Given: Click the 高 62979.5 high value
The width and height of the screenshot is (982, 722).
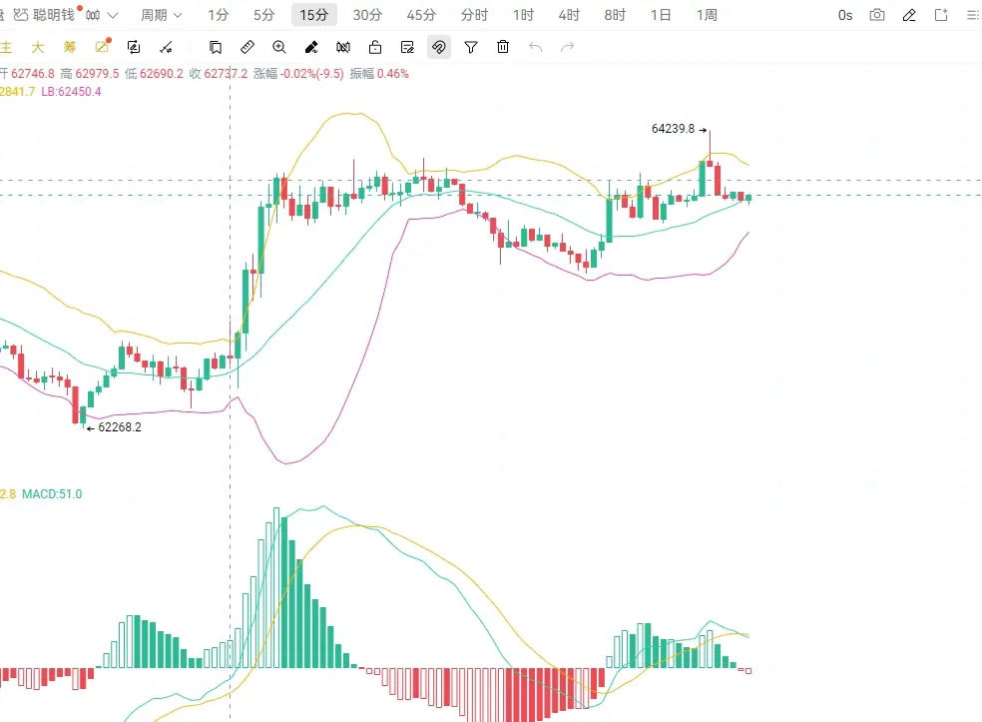Looking at the screenshot, I should coord(90,73).
